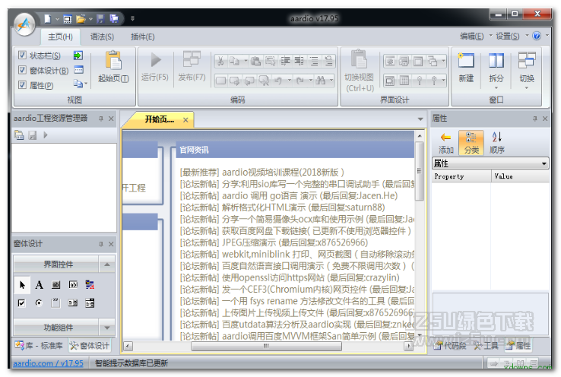Close the aardio工程资源管理器 panel
Screen dimensions: 561x377
tap(111, 119)
